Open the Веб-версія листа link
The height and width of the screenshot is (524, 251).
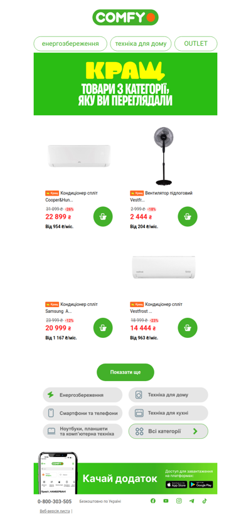pos(55,511)
